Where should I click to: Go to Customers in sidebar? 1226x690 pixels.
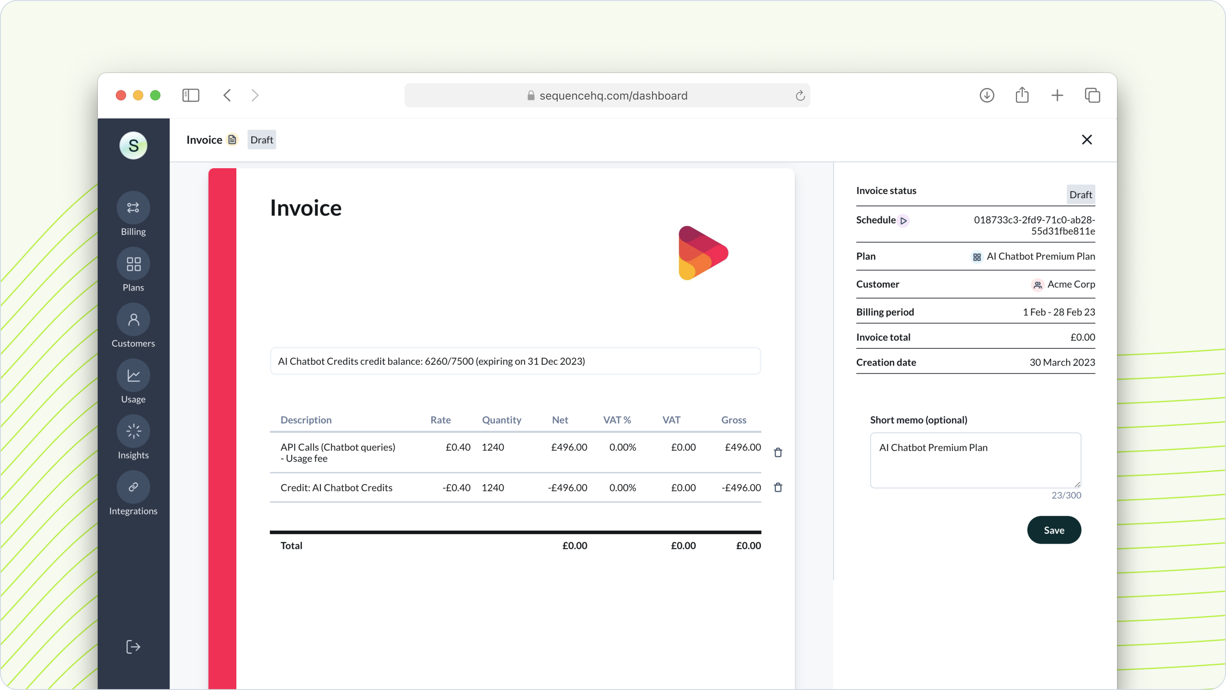(133, 320)
